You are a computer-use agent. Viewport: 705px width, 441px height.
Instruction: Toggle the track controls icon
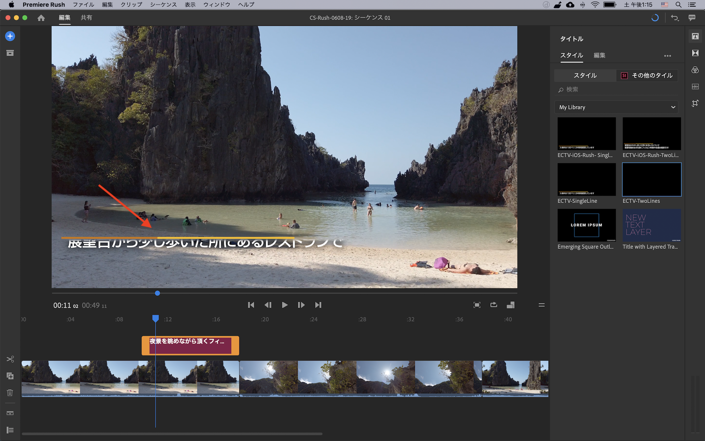[10, 430]
